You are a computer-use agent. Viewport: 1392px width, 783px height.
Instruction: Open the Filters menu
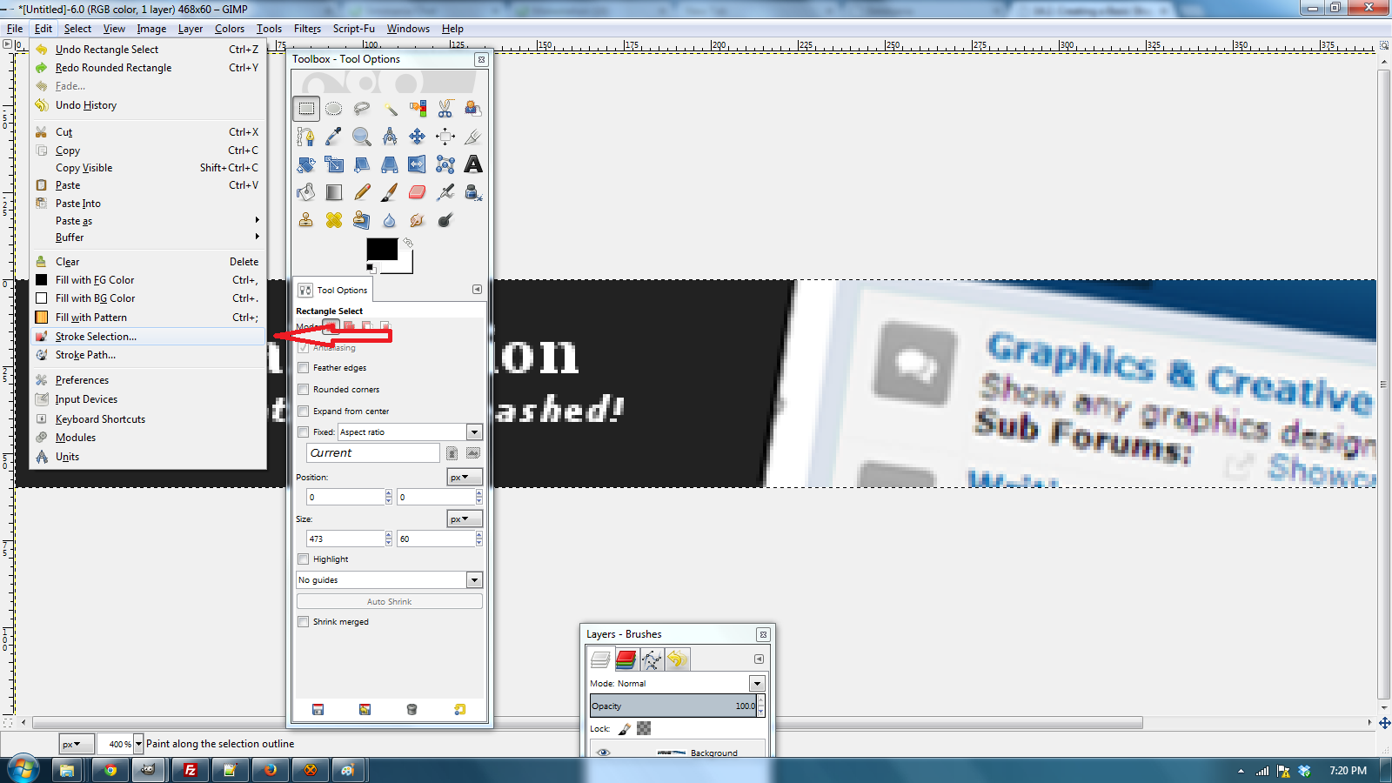(x=307, y=29)
